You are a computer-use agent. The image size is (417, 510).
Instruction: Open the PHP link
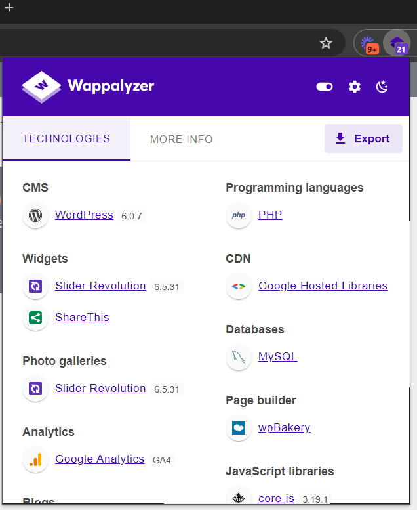(270, 215)
